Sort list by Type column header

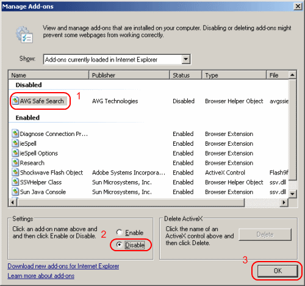pyautogui.click(x=234, y=75)
